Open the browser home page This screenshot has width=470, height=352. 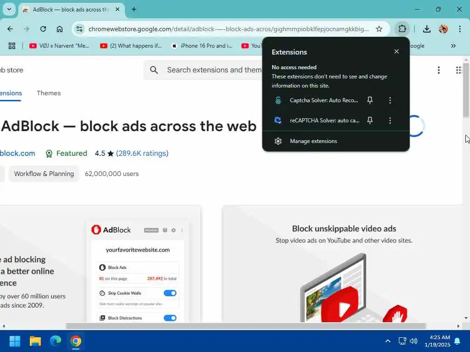click(60, 29)
